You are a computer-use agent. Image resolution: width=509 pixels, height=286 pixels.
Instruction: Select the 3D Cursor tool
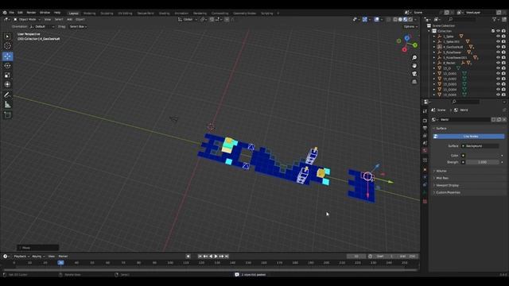coord(7,46)
